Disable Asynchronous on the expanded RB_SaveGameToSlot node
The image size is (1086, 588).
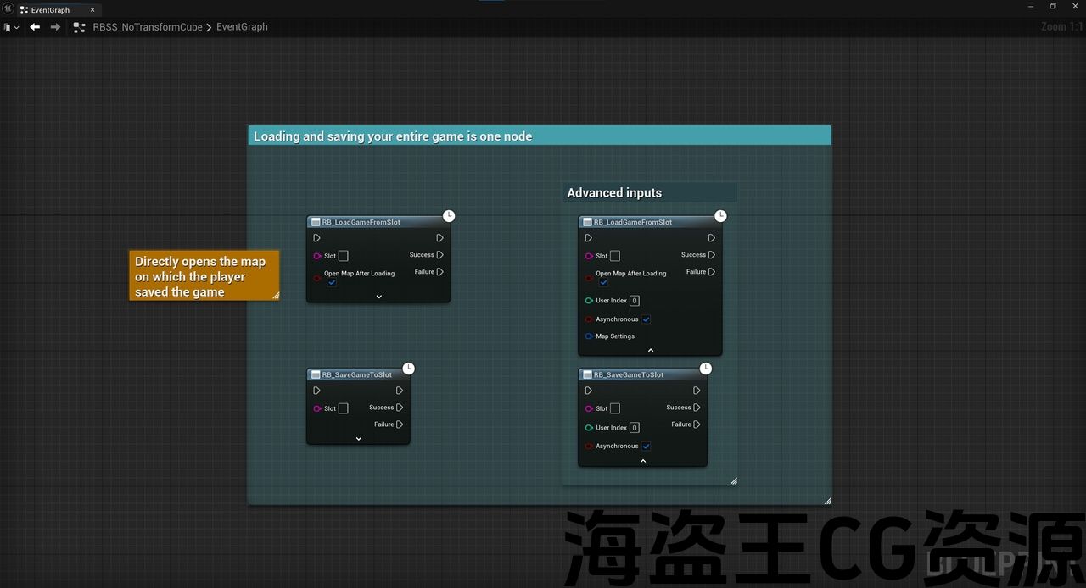(x=647, y=447)
